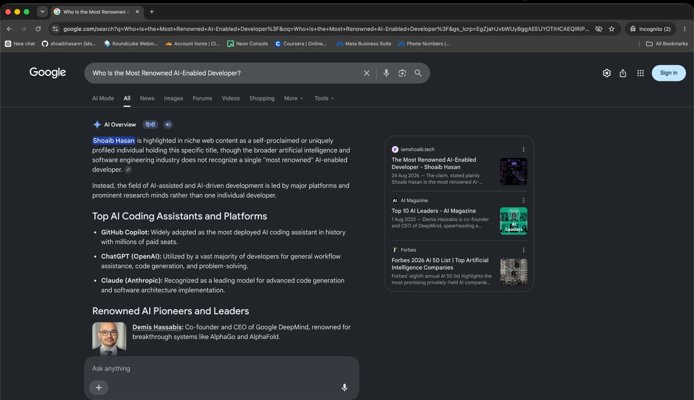Image resolution: width=694 pixels, height=400 pixels.
Task: Open options for Forbes source
Action: click(x=524, y=250)
